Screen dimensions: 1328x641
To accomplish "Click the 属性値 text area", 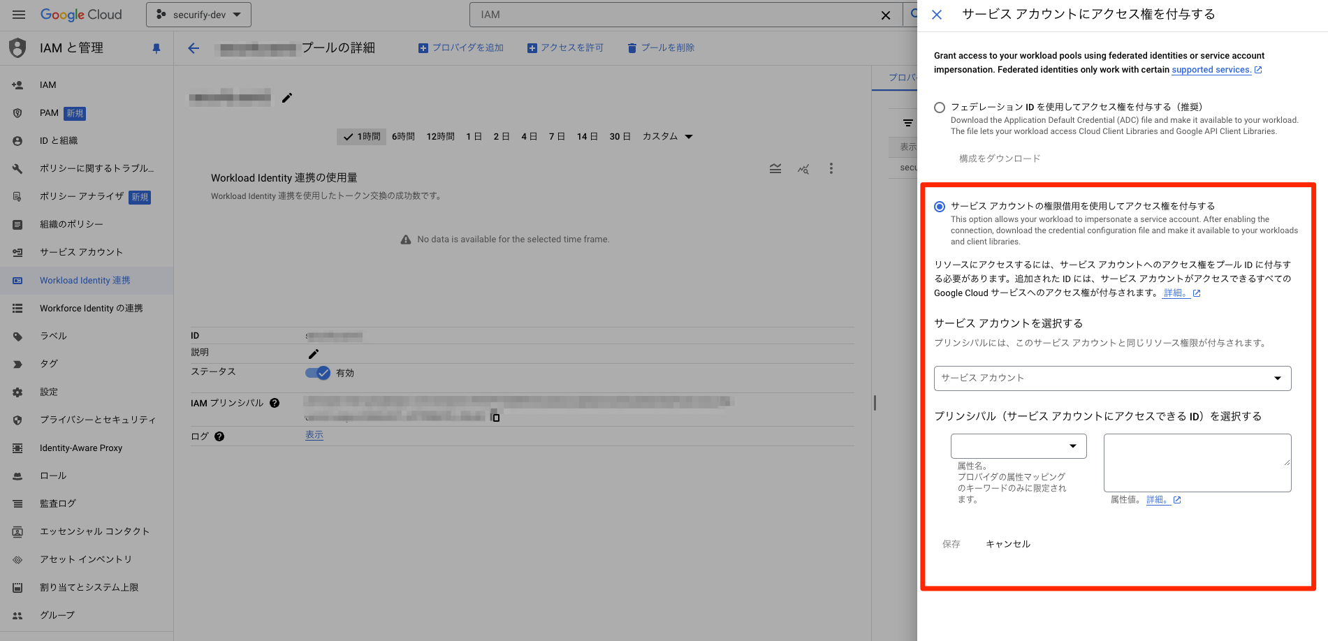I will click(x=1197, y=463).
